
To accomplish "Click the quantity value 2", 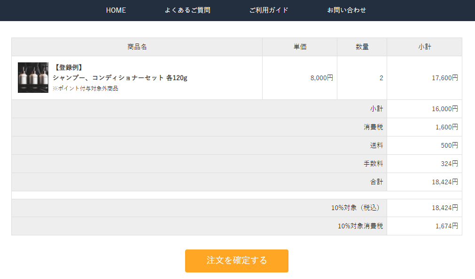I will click(381, 78).
